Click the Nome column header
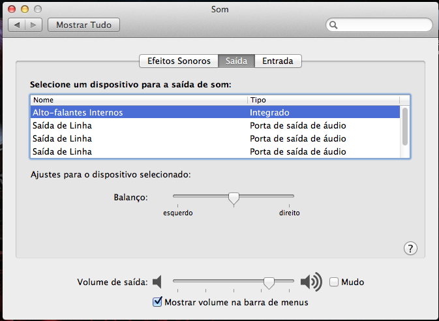Image resolution: width=439 pixels, height=321 pixels. (x=138, y=100)
